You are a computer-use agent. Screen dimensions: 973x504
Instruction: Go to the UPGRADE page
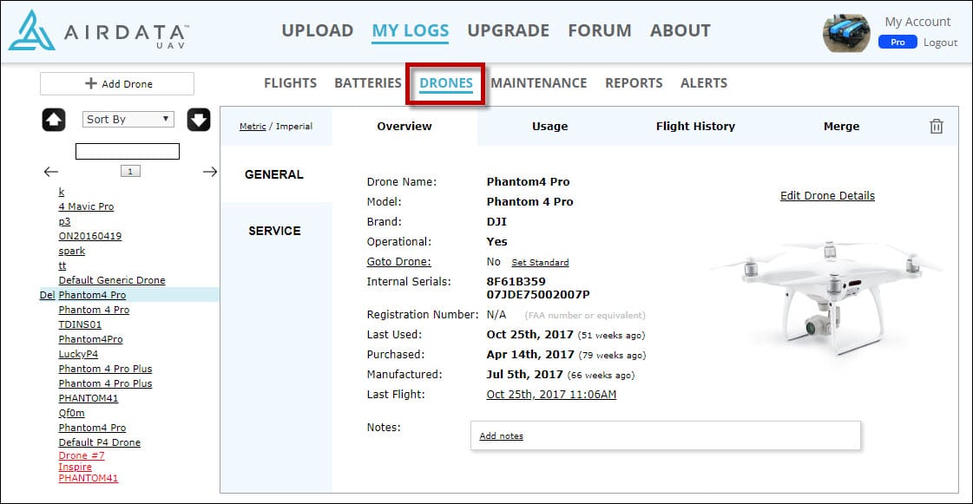pos(509,30)
